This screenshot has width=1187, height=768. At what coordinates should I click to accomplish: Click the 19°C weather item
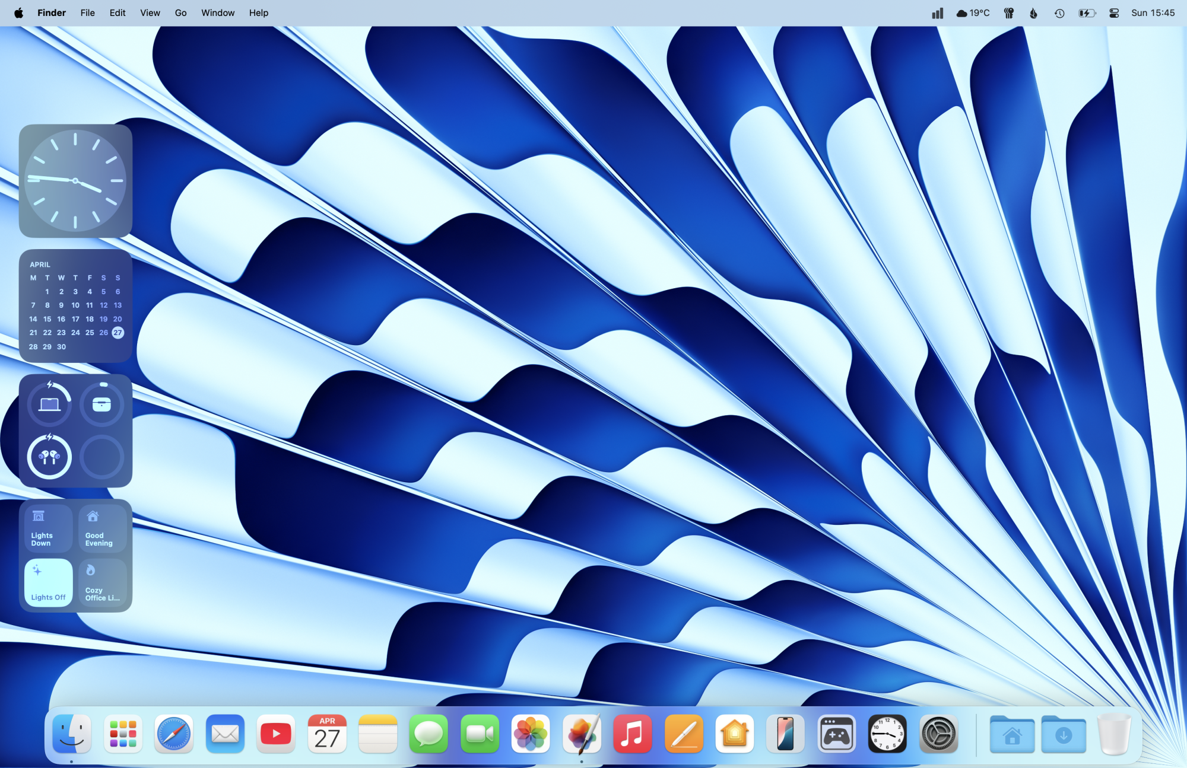click(x=973, y=12)
